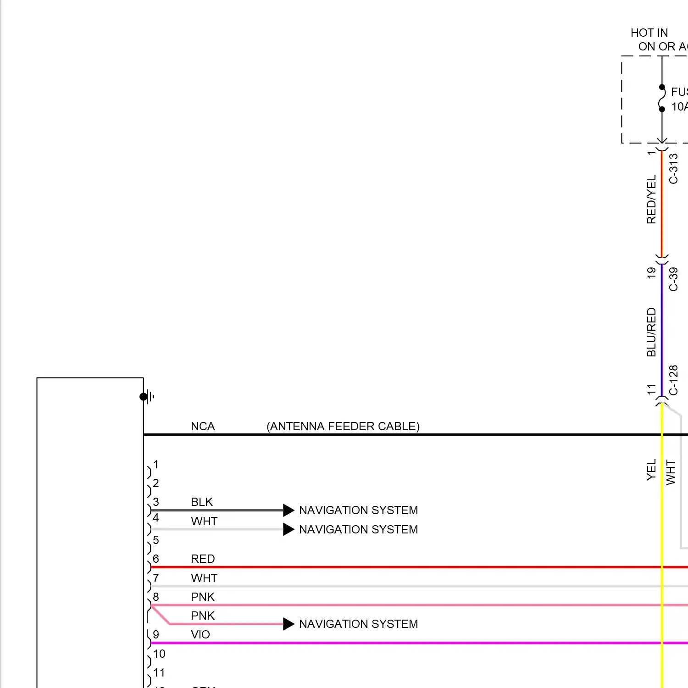Select the HOT IN label
688x688 pixels.
point(649,33)
